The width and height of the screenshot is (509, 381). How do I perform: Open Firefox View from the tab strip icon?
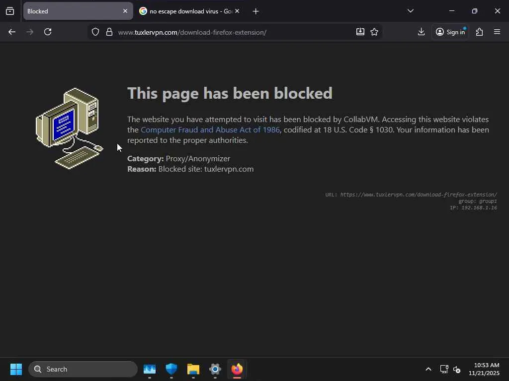(10, 11)
